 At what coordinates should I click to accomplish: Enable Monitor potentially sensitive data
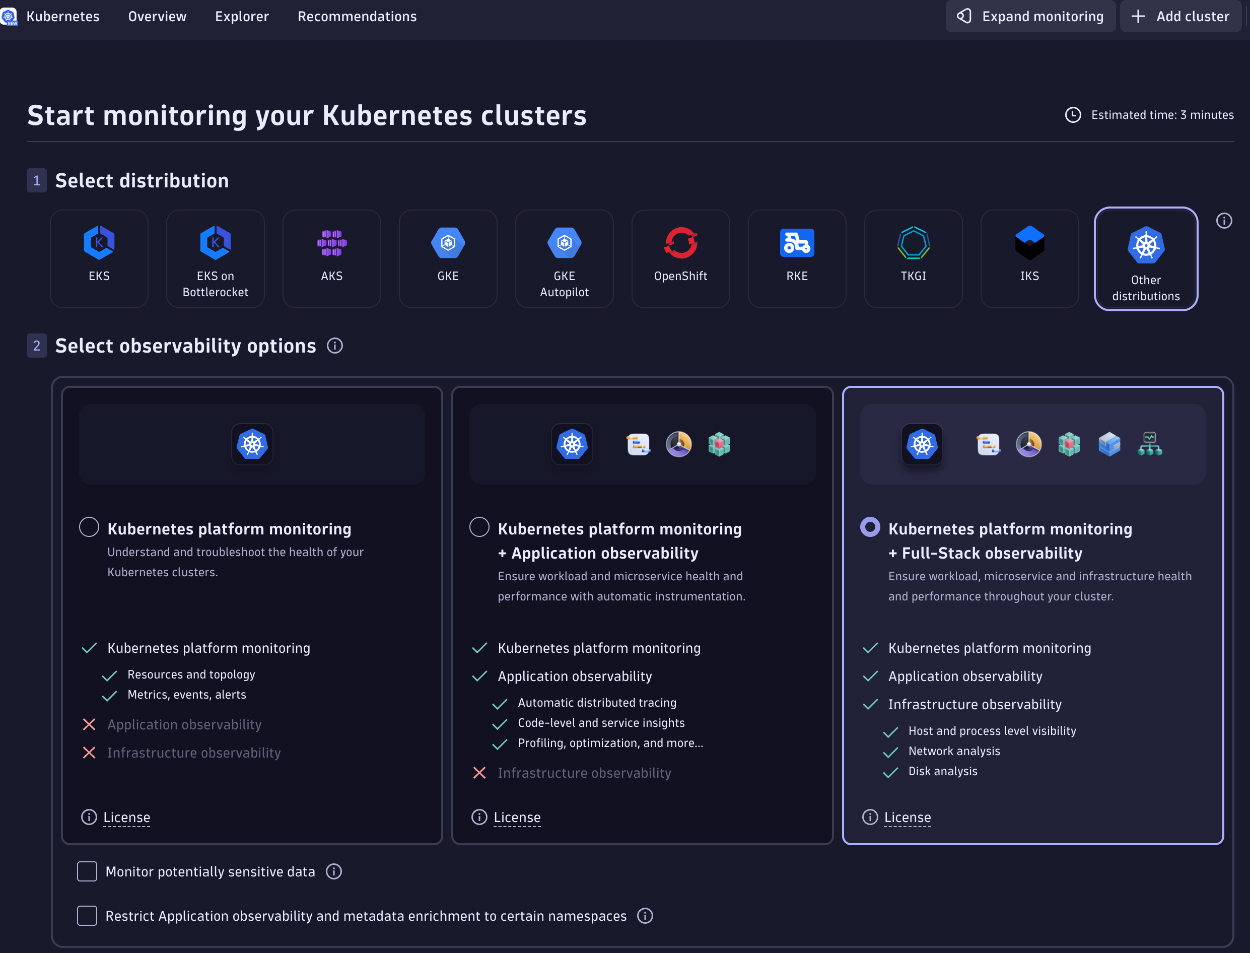coord(87,871)
